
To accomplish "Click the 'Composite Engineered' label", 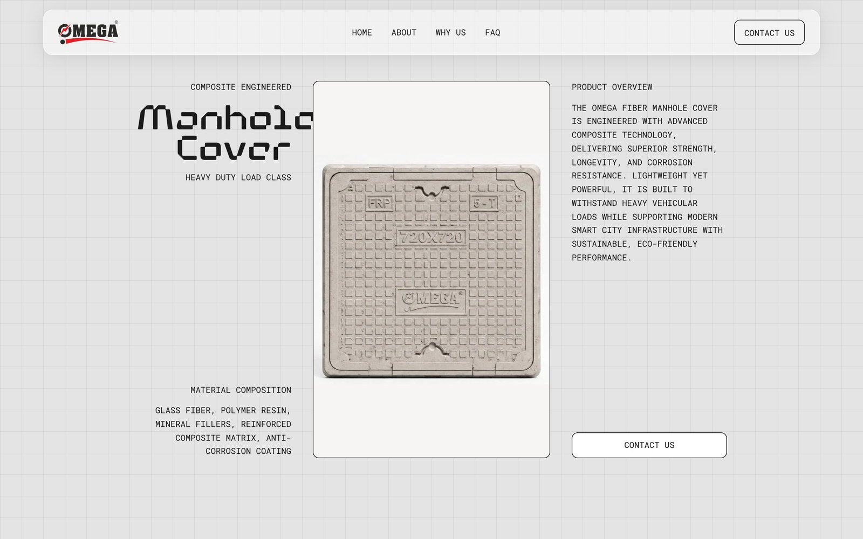I will click(x=241, y=87).
